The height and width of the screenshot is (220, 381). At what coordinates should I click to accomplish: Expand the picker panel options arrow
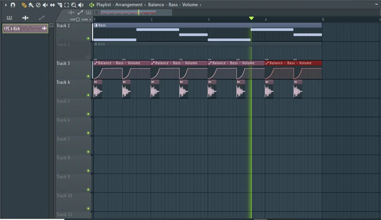pos(52,25)
